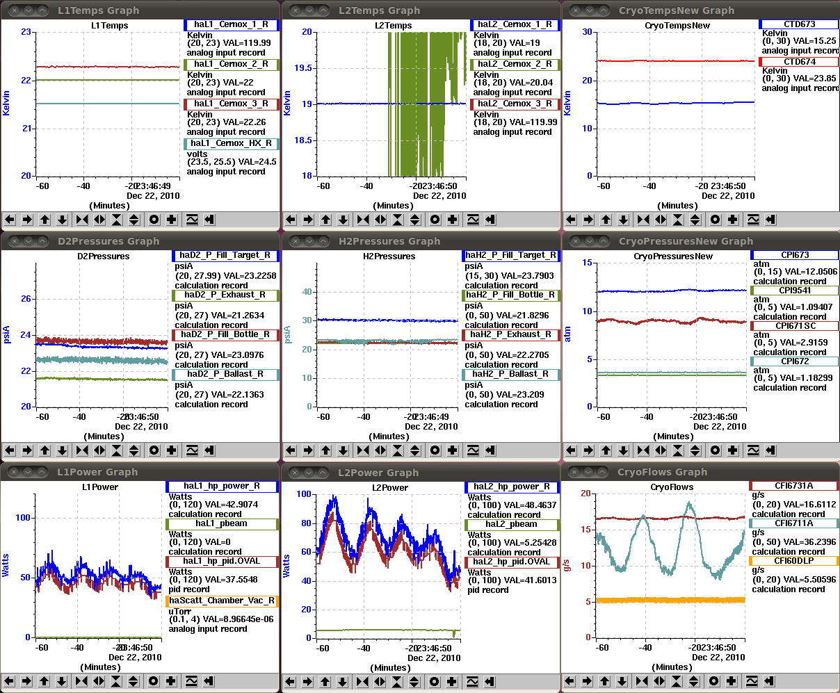
Task: Click down arrow in L1Temps Graph toolbar
Action: click(62, 220)
